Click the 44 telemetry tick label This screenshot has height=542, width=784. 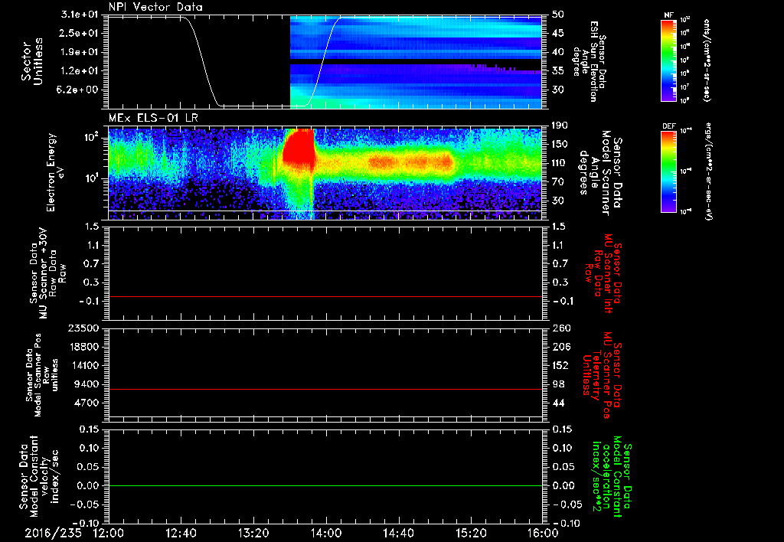coord(558,403)
